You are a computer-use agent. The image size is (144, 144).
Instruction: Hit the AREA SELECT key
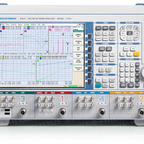[102, 69]
